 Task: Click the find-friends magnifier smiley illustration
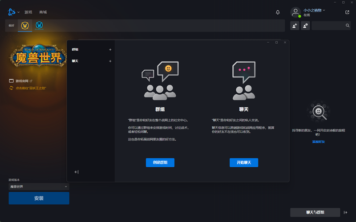pyautogui.click(x=319, y=112)
